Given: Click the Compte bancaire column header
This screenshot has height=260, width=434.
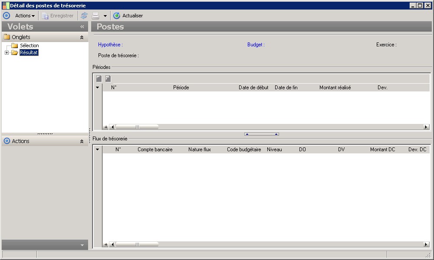Looking at the screenshot, I should [155, 149].
